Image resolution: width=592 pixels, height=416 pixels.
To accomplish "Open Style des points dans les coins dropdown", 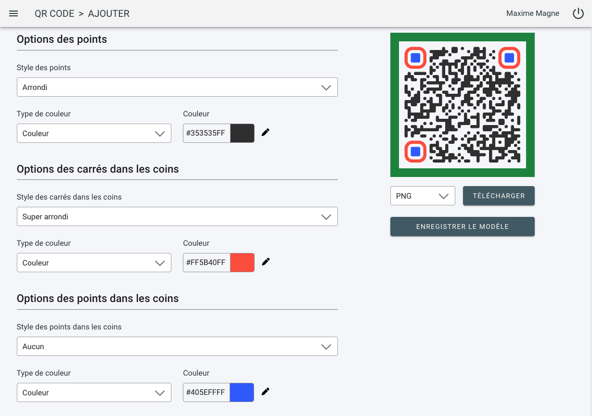I will (x=177, y=346).
